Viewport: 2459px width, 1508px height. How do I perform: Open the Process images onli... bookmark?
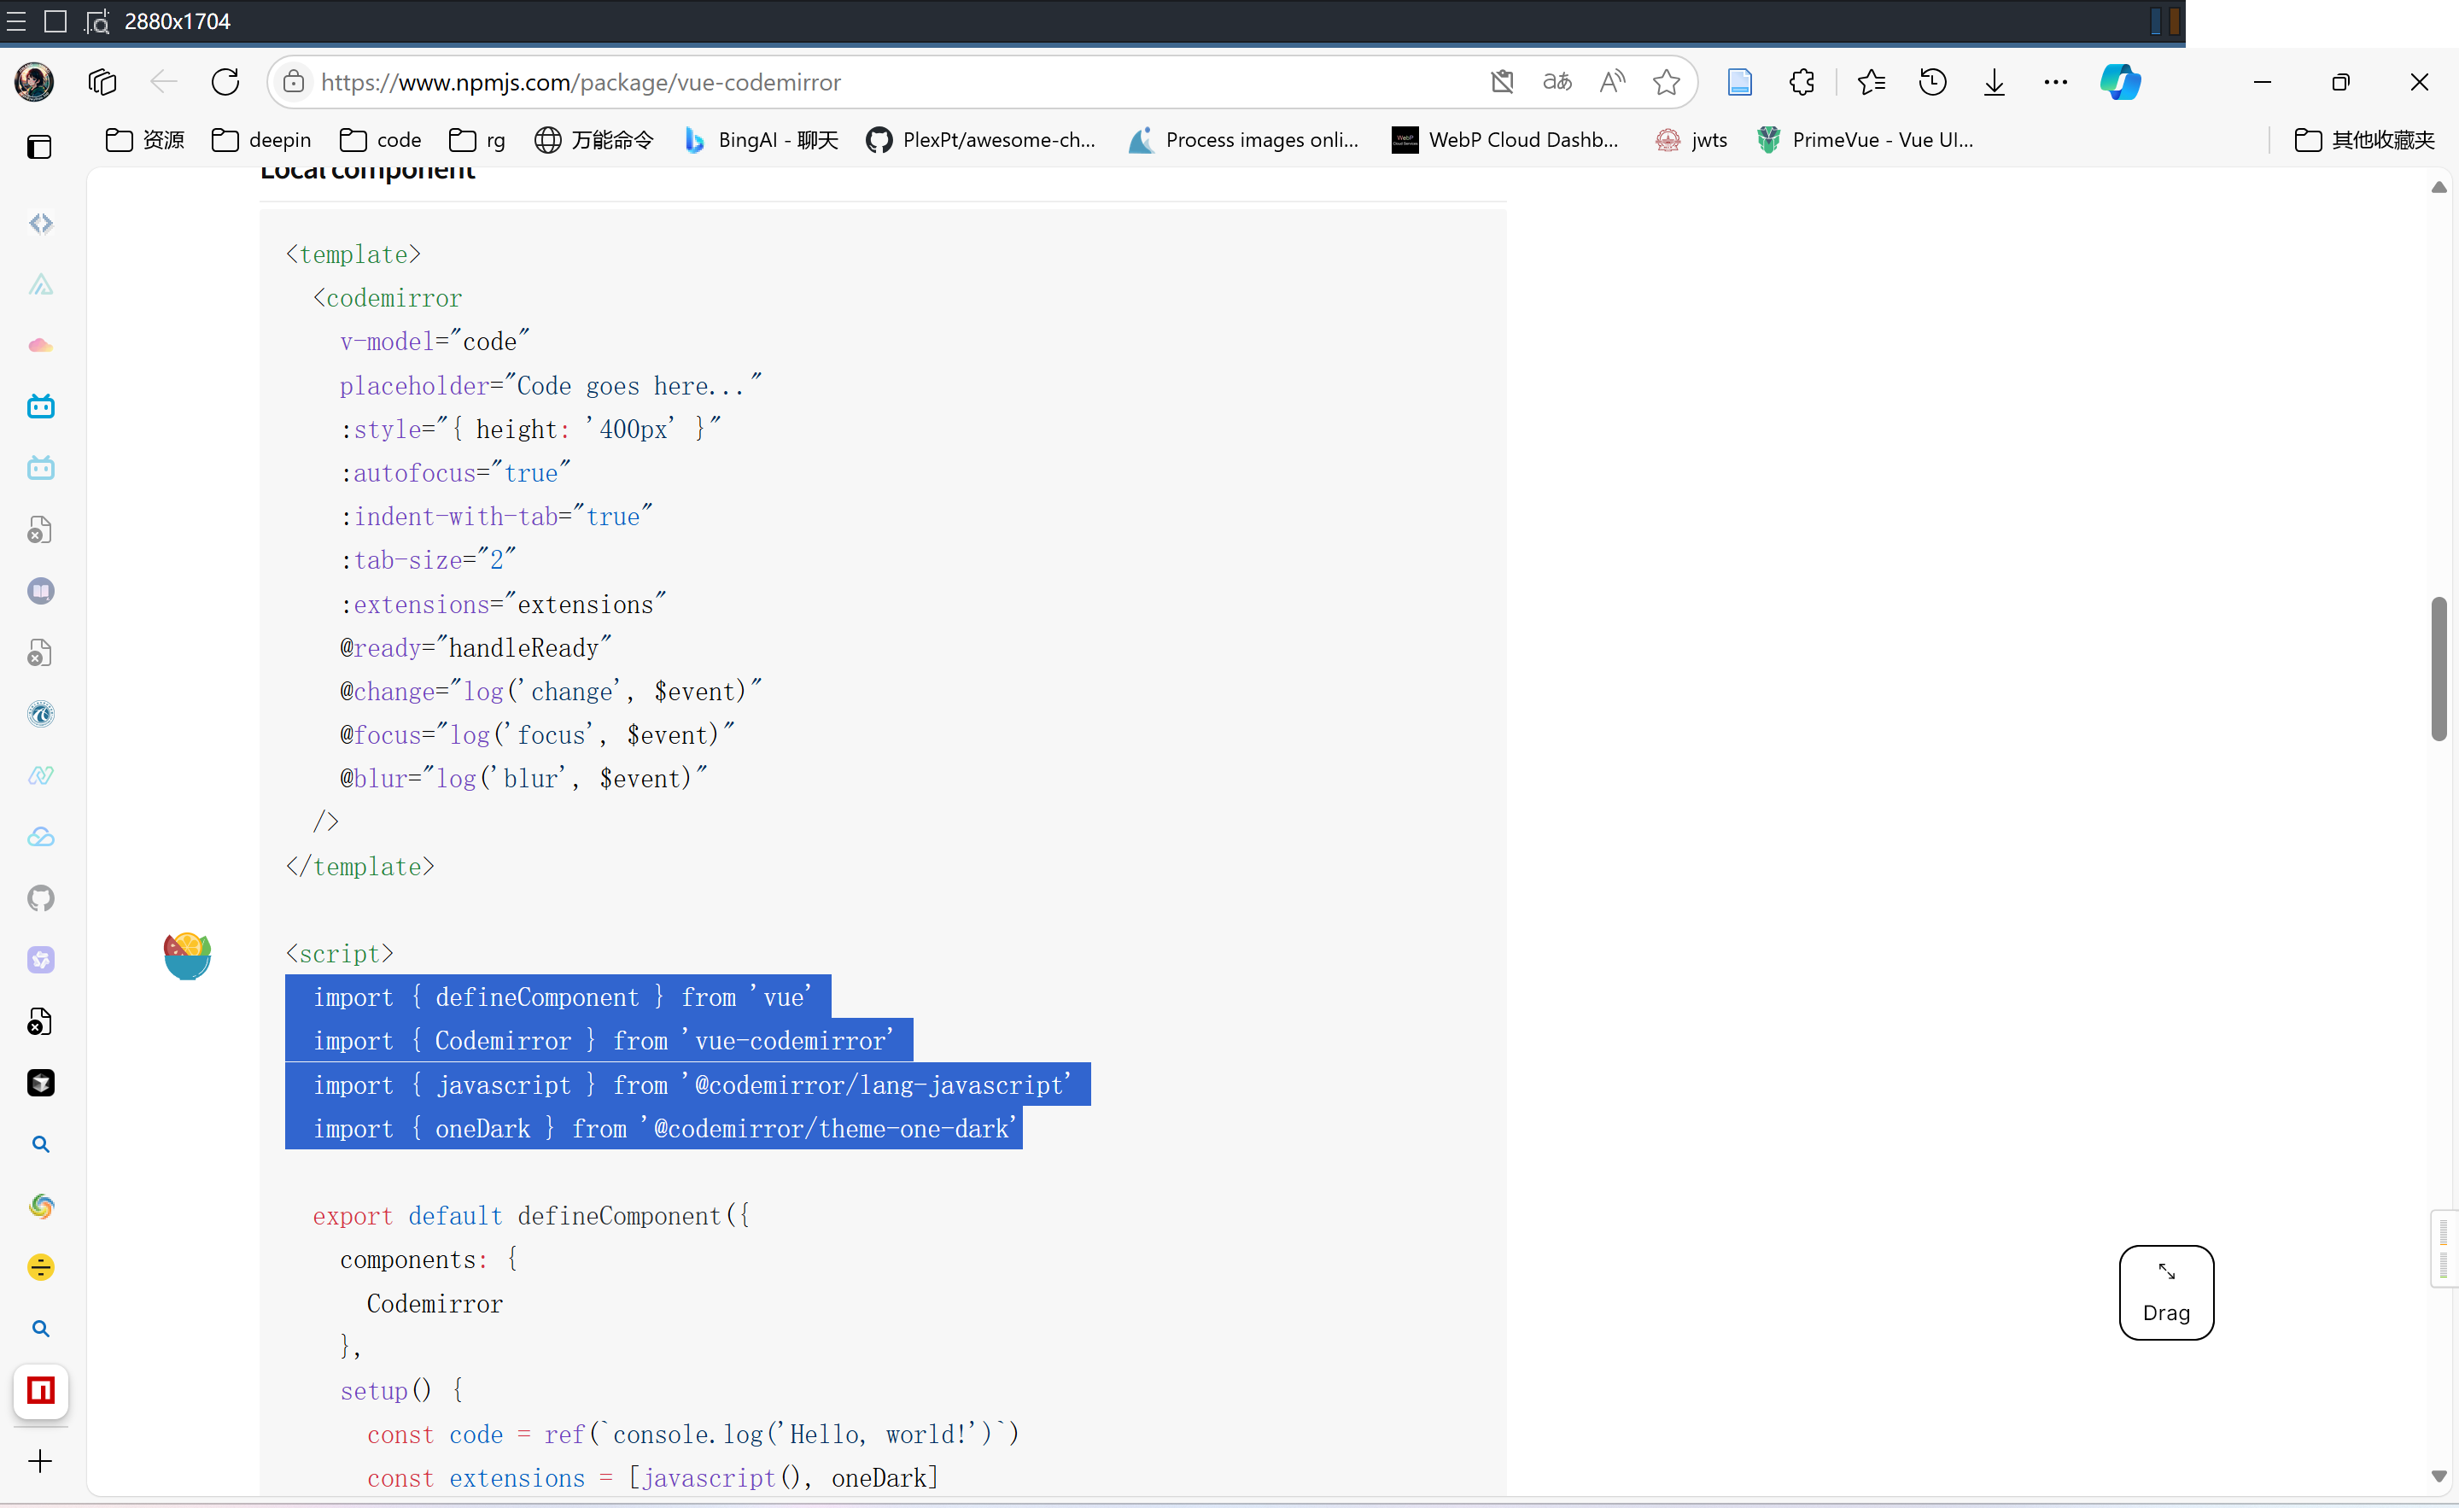(x=1243, y=140)
